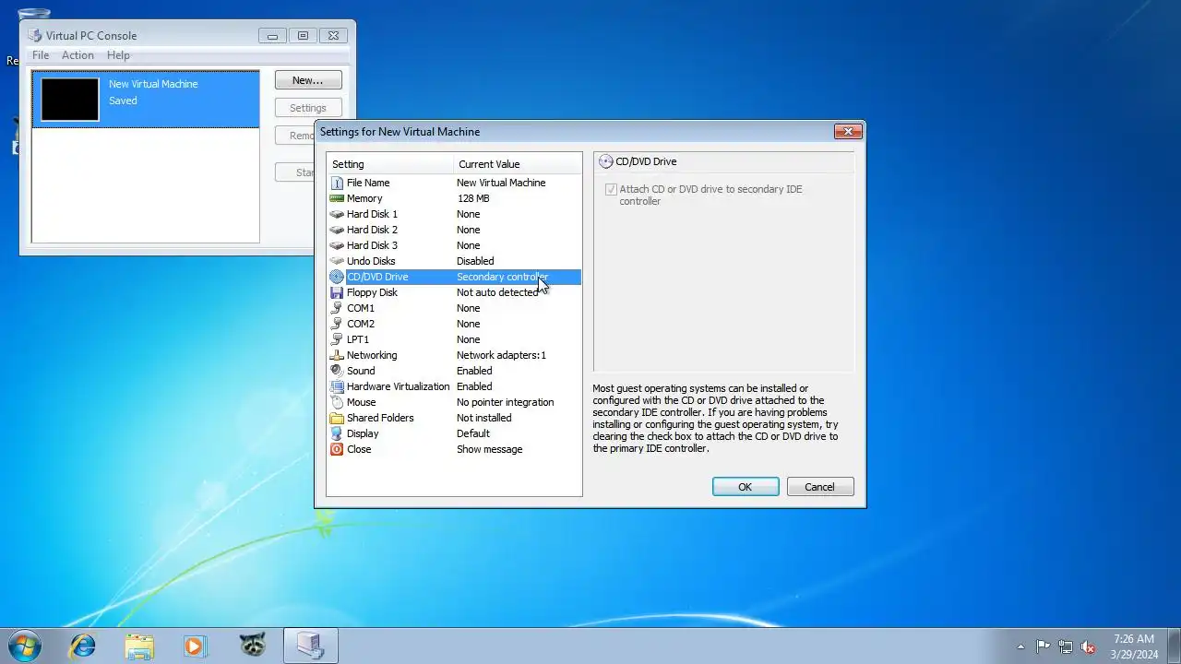
Task: Click the CD/DVD Drive disc icon in list
Action: 337,277
